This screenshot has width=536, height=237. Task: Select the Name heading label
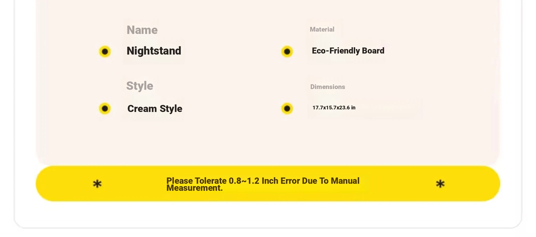click(142, 30)
